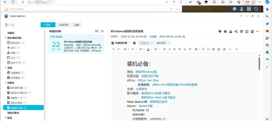Screen dimensions: 273x121
Task: Open note in new window icon
Action: pyautogui.click(x=252, y=32)
